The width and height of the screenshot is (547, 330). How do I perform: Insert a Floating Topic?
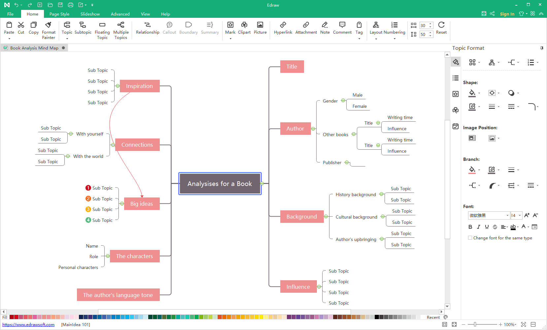click(102, 25)
